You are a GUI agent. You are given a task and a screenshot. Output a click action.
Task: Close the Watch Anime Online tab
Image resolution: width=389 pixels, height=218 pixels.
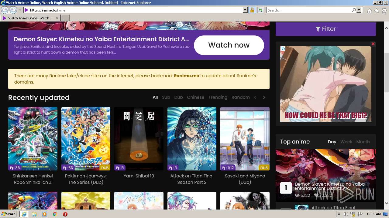(57, 18)
